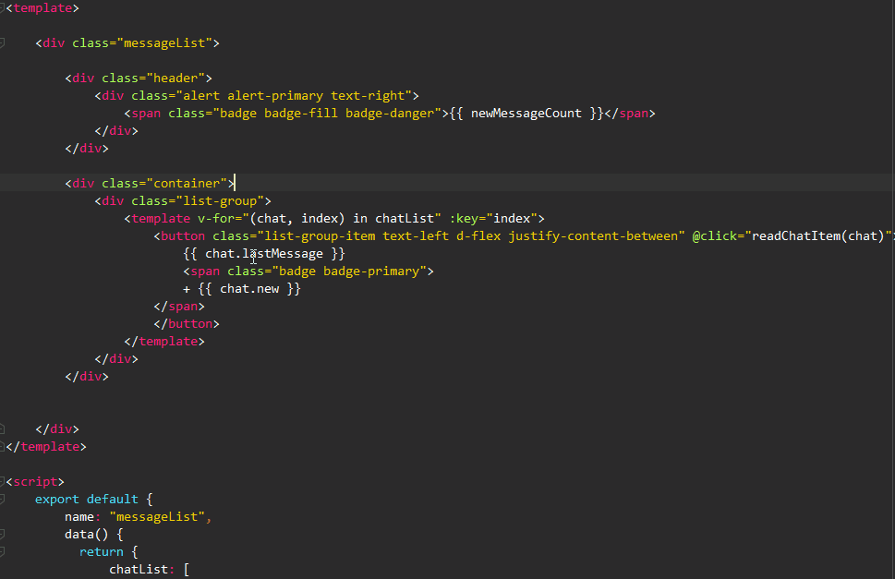Place cursor in the class "messageList" attribute value
Image resolution: width=895 pixels, height=579 pixels.
click(x=164, y=43)
